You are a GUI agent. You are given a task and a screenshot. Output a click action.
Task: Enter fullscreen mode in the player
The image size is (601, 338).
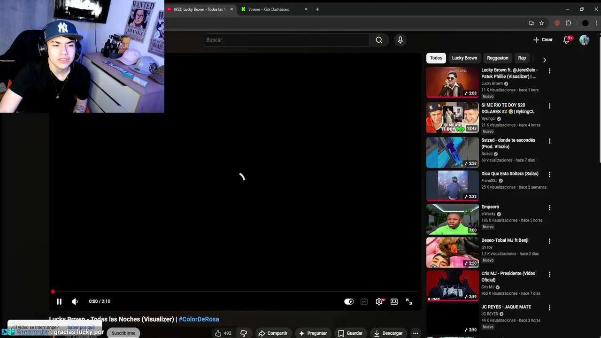coord(409,302)
